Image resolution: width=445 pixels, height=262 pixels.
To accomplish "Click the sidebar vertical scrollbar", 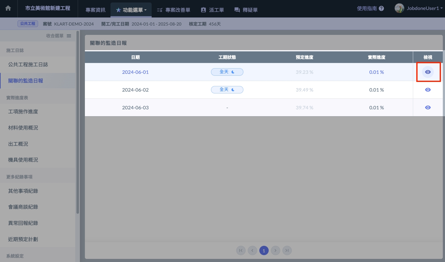I will pos(77,125).
